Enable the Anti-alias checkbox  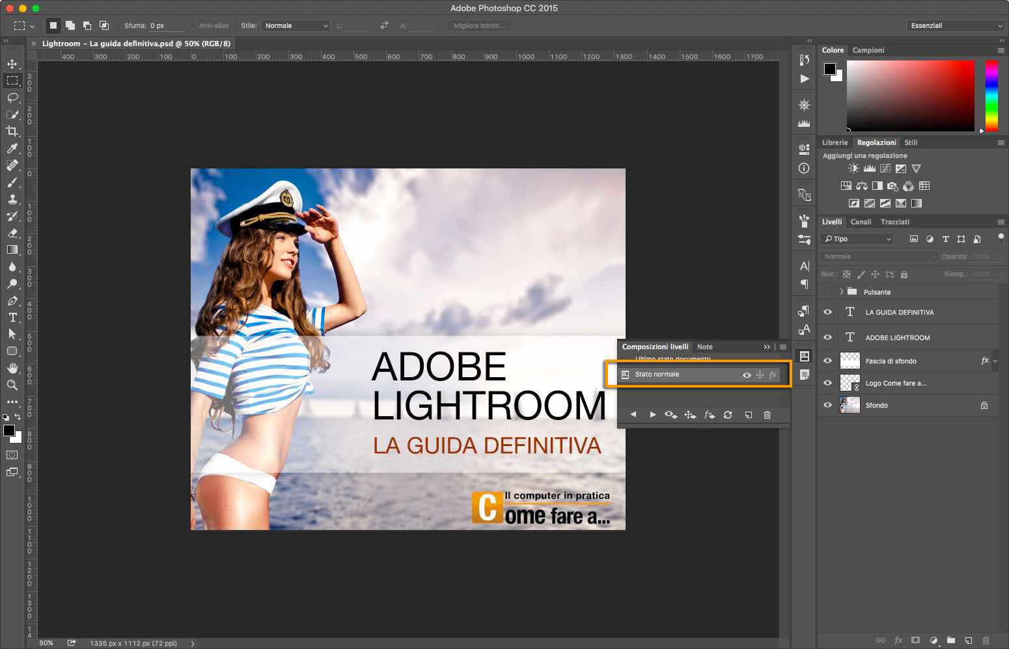(193, 26)
